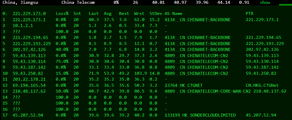Image resolution: width=292 pixels, height=120 pixels.
Task: Open hop 8 IP link 59.43.130.114
Action: (x=29, y=62)
